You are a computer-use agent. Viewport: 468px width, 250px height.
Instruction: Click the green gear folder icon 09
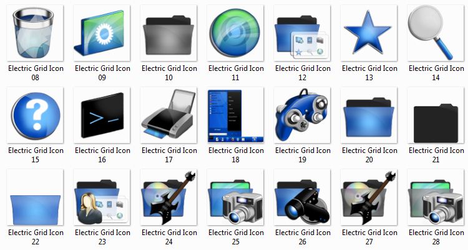102,33
